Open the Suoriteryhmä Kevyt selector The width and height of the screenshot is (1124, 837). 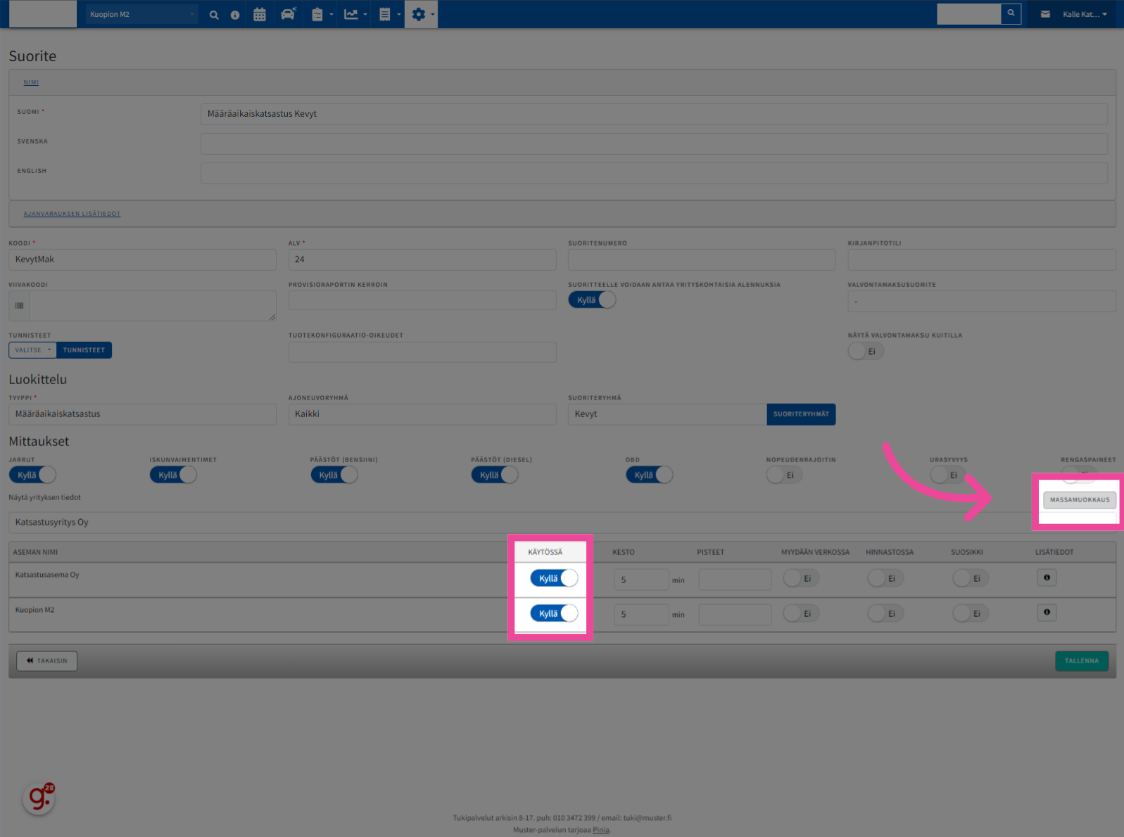[x=667, y=414]
